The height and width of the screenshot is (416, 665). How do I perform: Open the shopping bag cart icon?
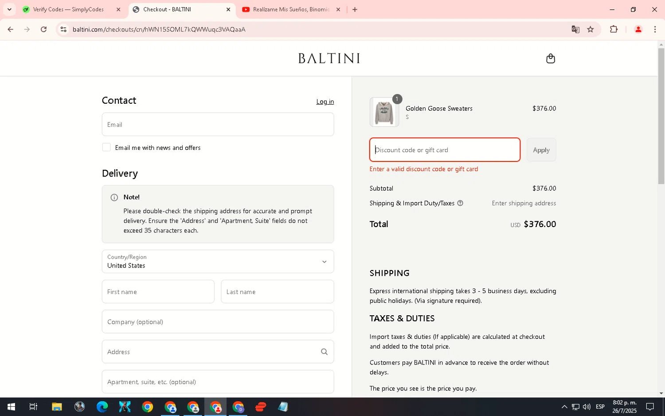click(x=550, y=59)
